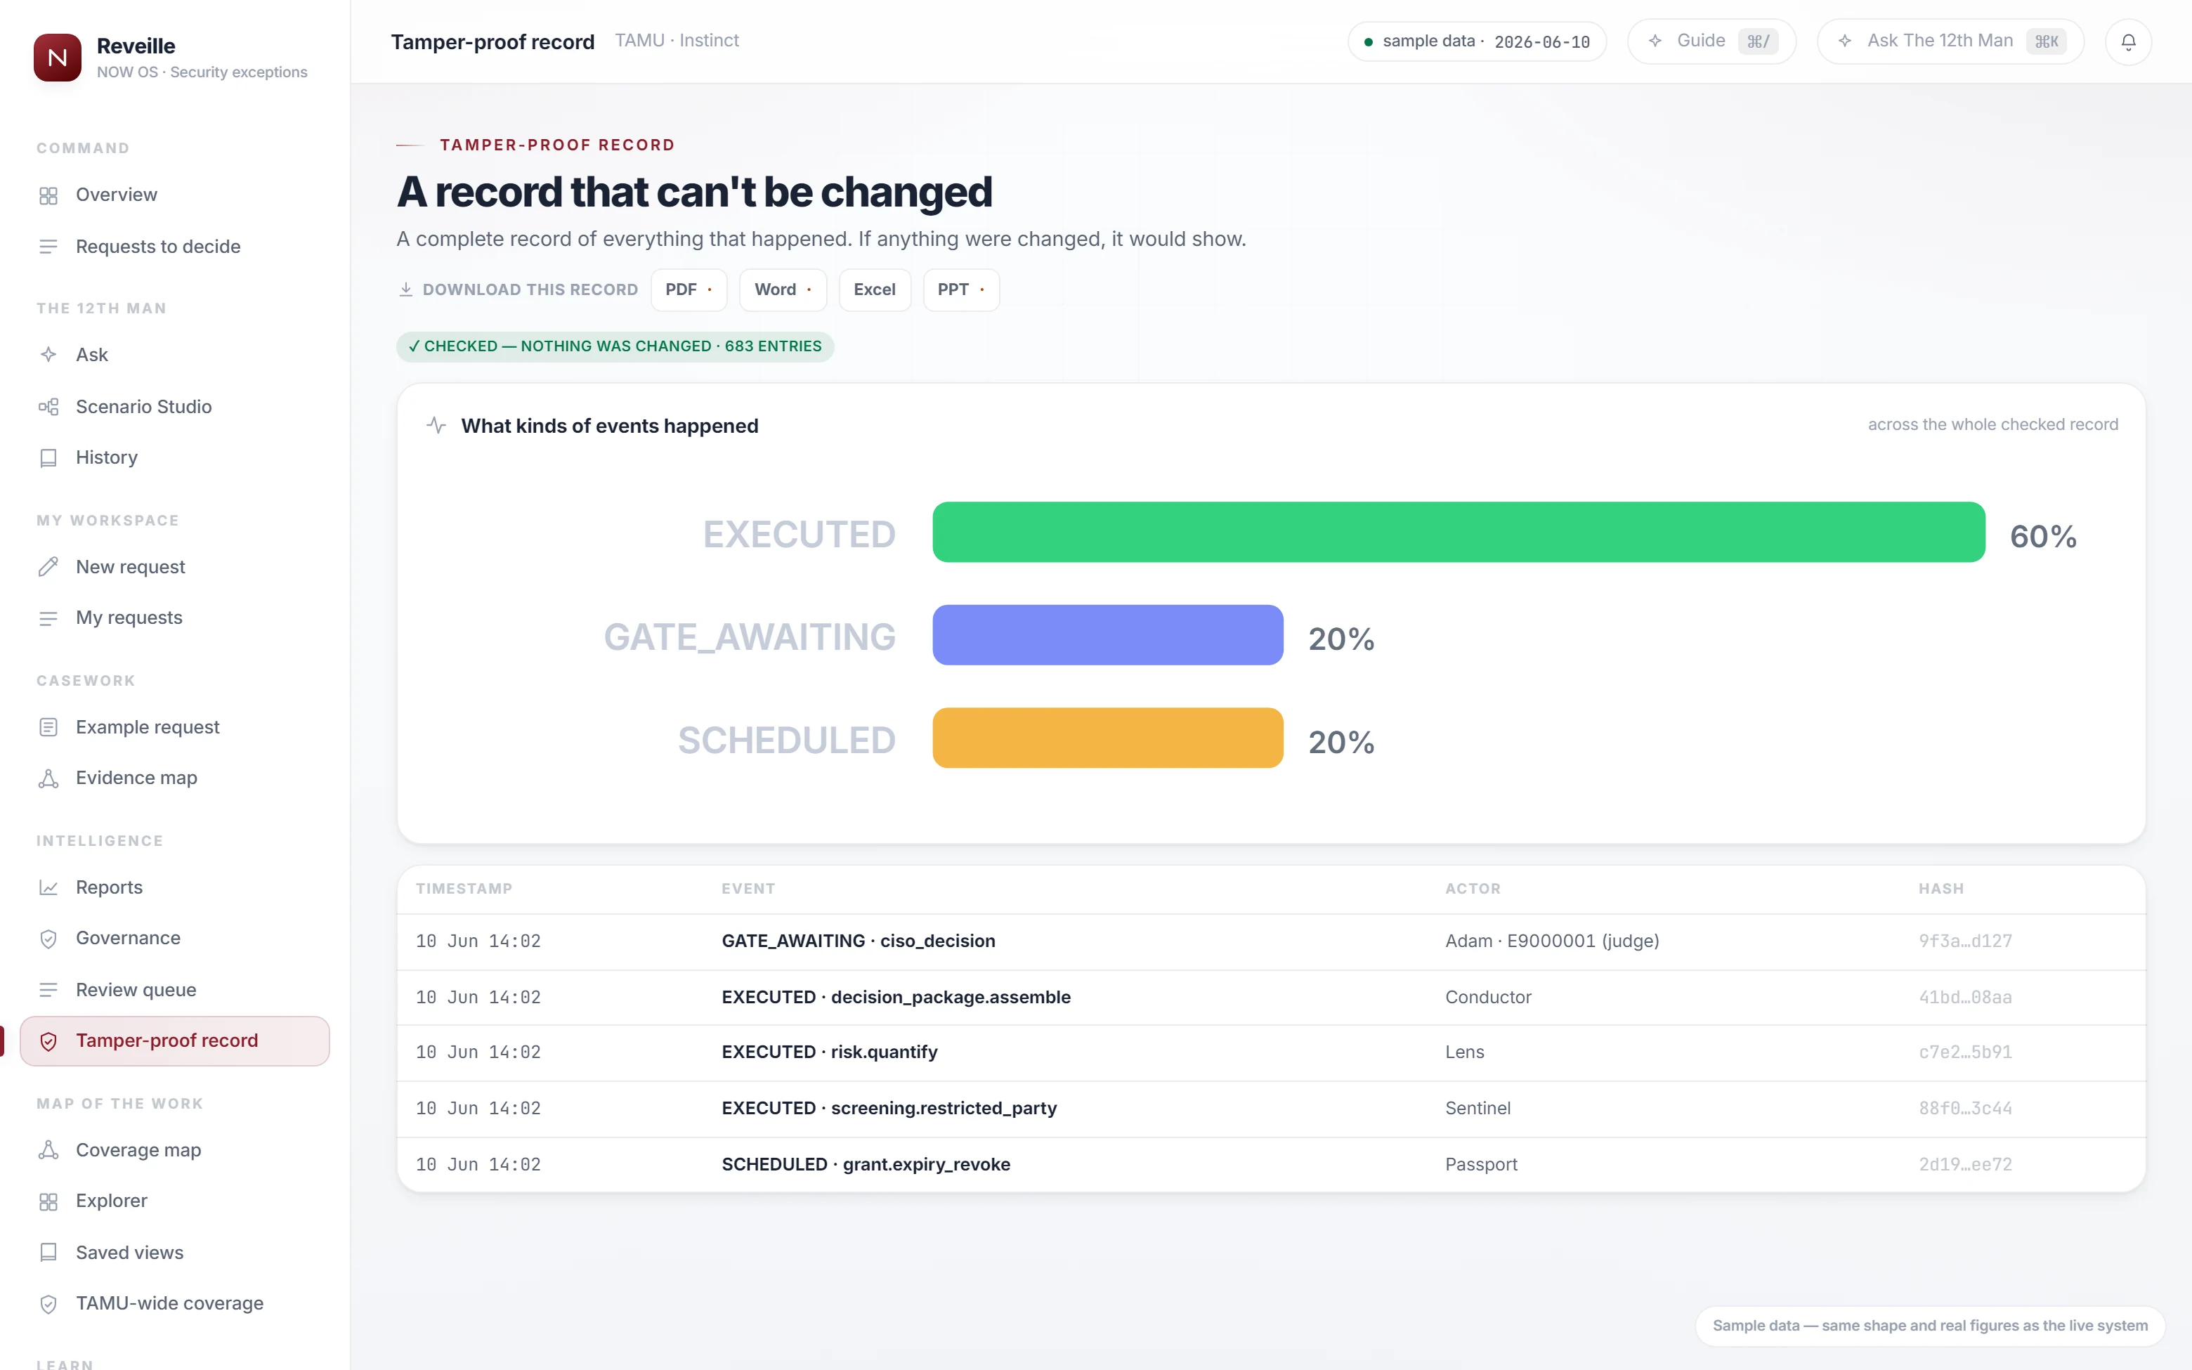Open the Governance section

click(175, 938)
